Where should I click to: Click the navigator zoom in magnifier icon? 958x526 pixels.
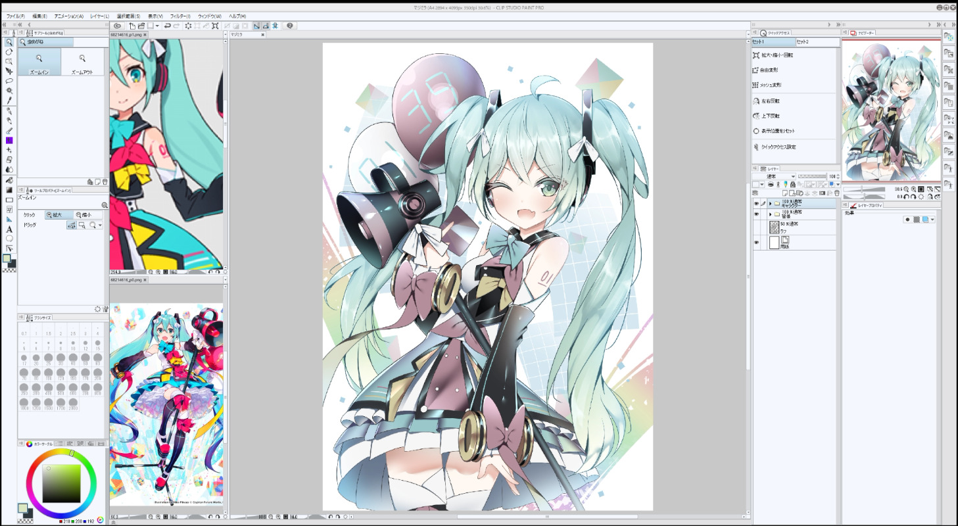914,189
